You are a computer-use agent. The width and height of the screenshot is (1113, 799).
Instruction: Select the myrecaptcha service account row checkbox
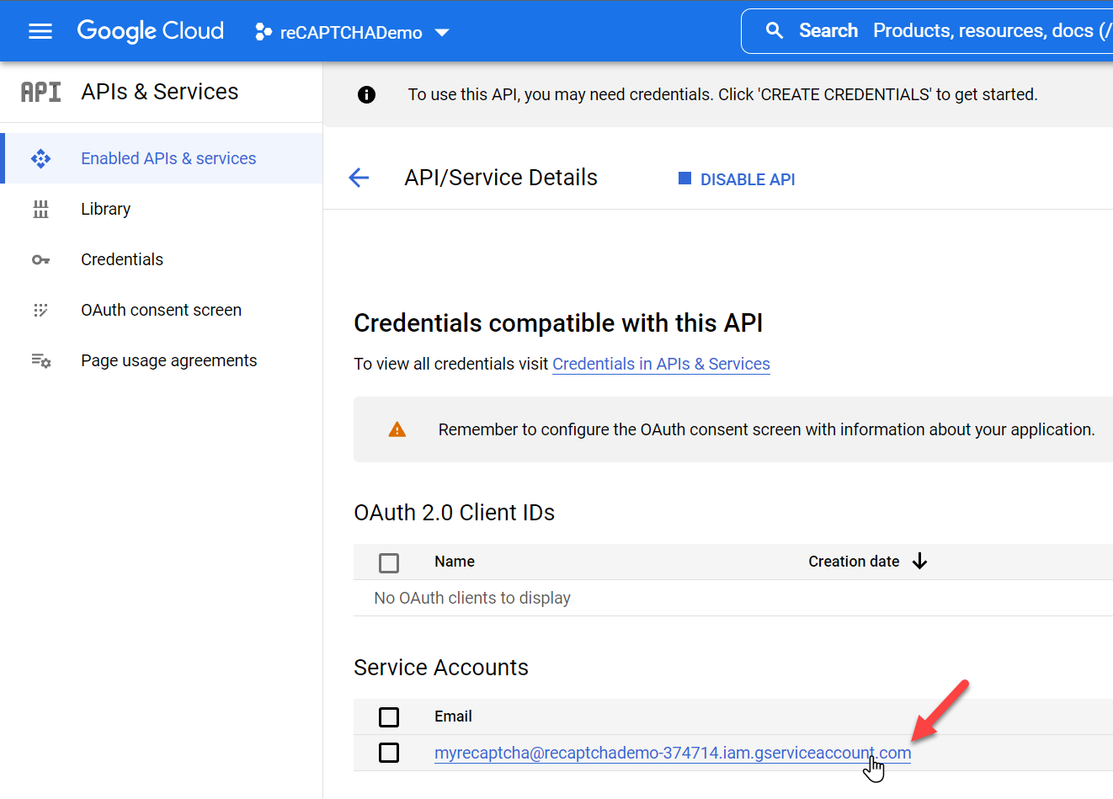pos(388,753)
